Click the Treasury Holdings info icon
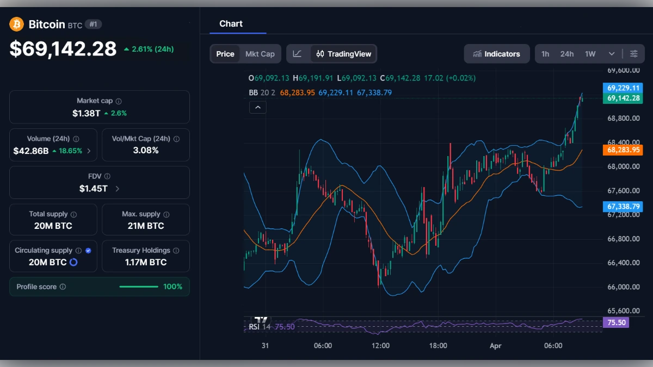 point(175,250)
